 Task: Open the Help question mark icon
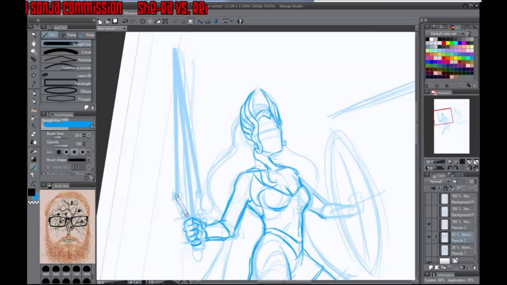[x=240, y=21]
